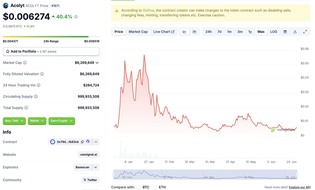
Task: Click contract address 0x79d...fb93cb
Action: pos(68,142)
